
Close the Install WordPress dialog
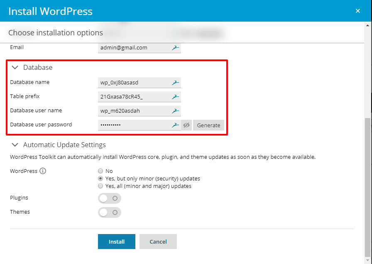point(358,11)
